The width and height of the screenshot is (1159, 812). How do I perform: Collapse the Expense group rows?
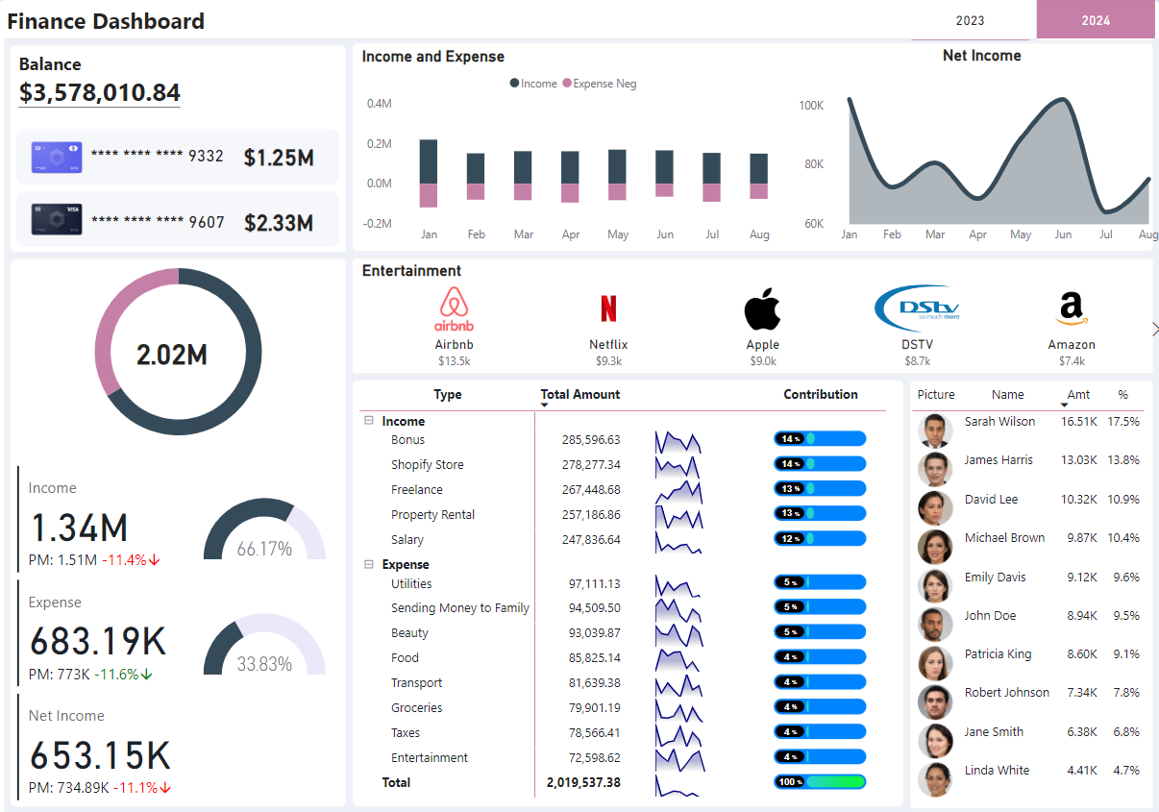(368, 565)
